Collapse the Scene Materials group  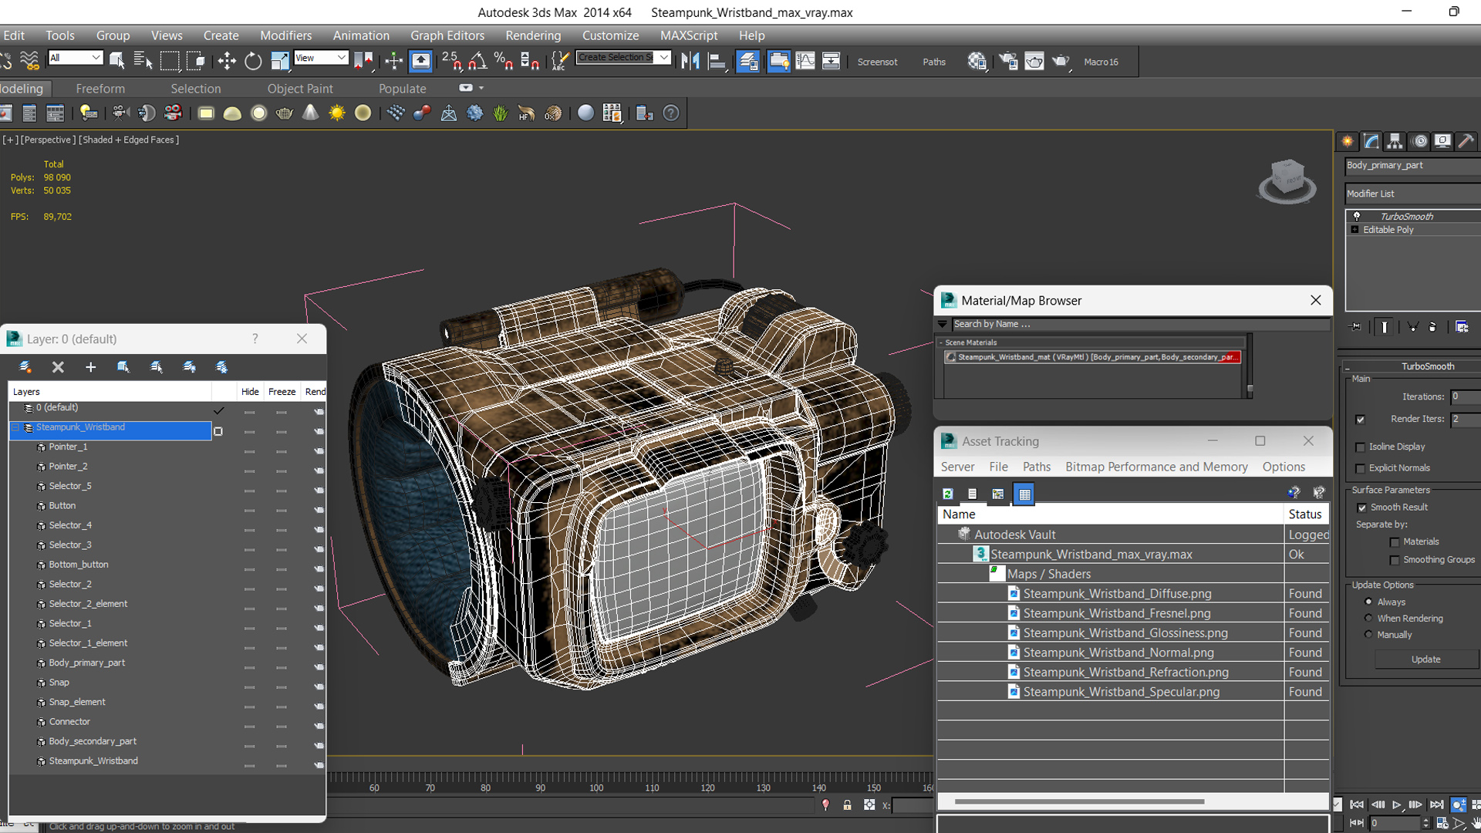click(x=941, y=342)
